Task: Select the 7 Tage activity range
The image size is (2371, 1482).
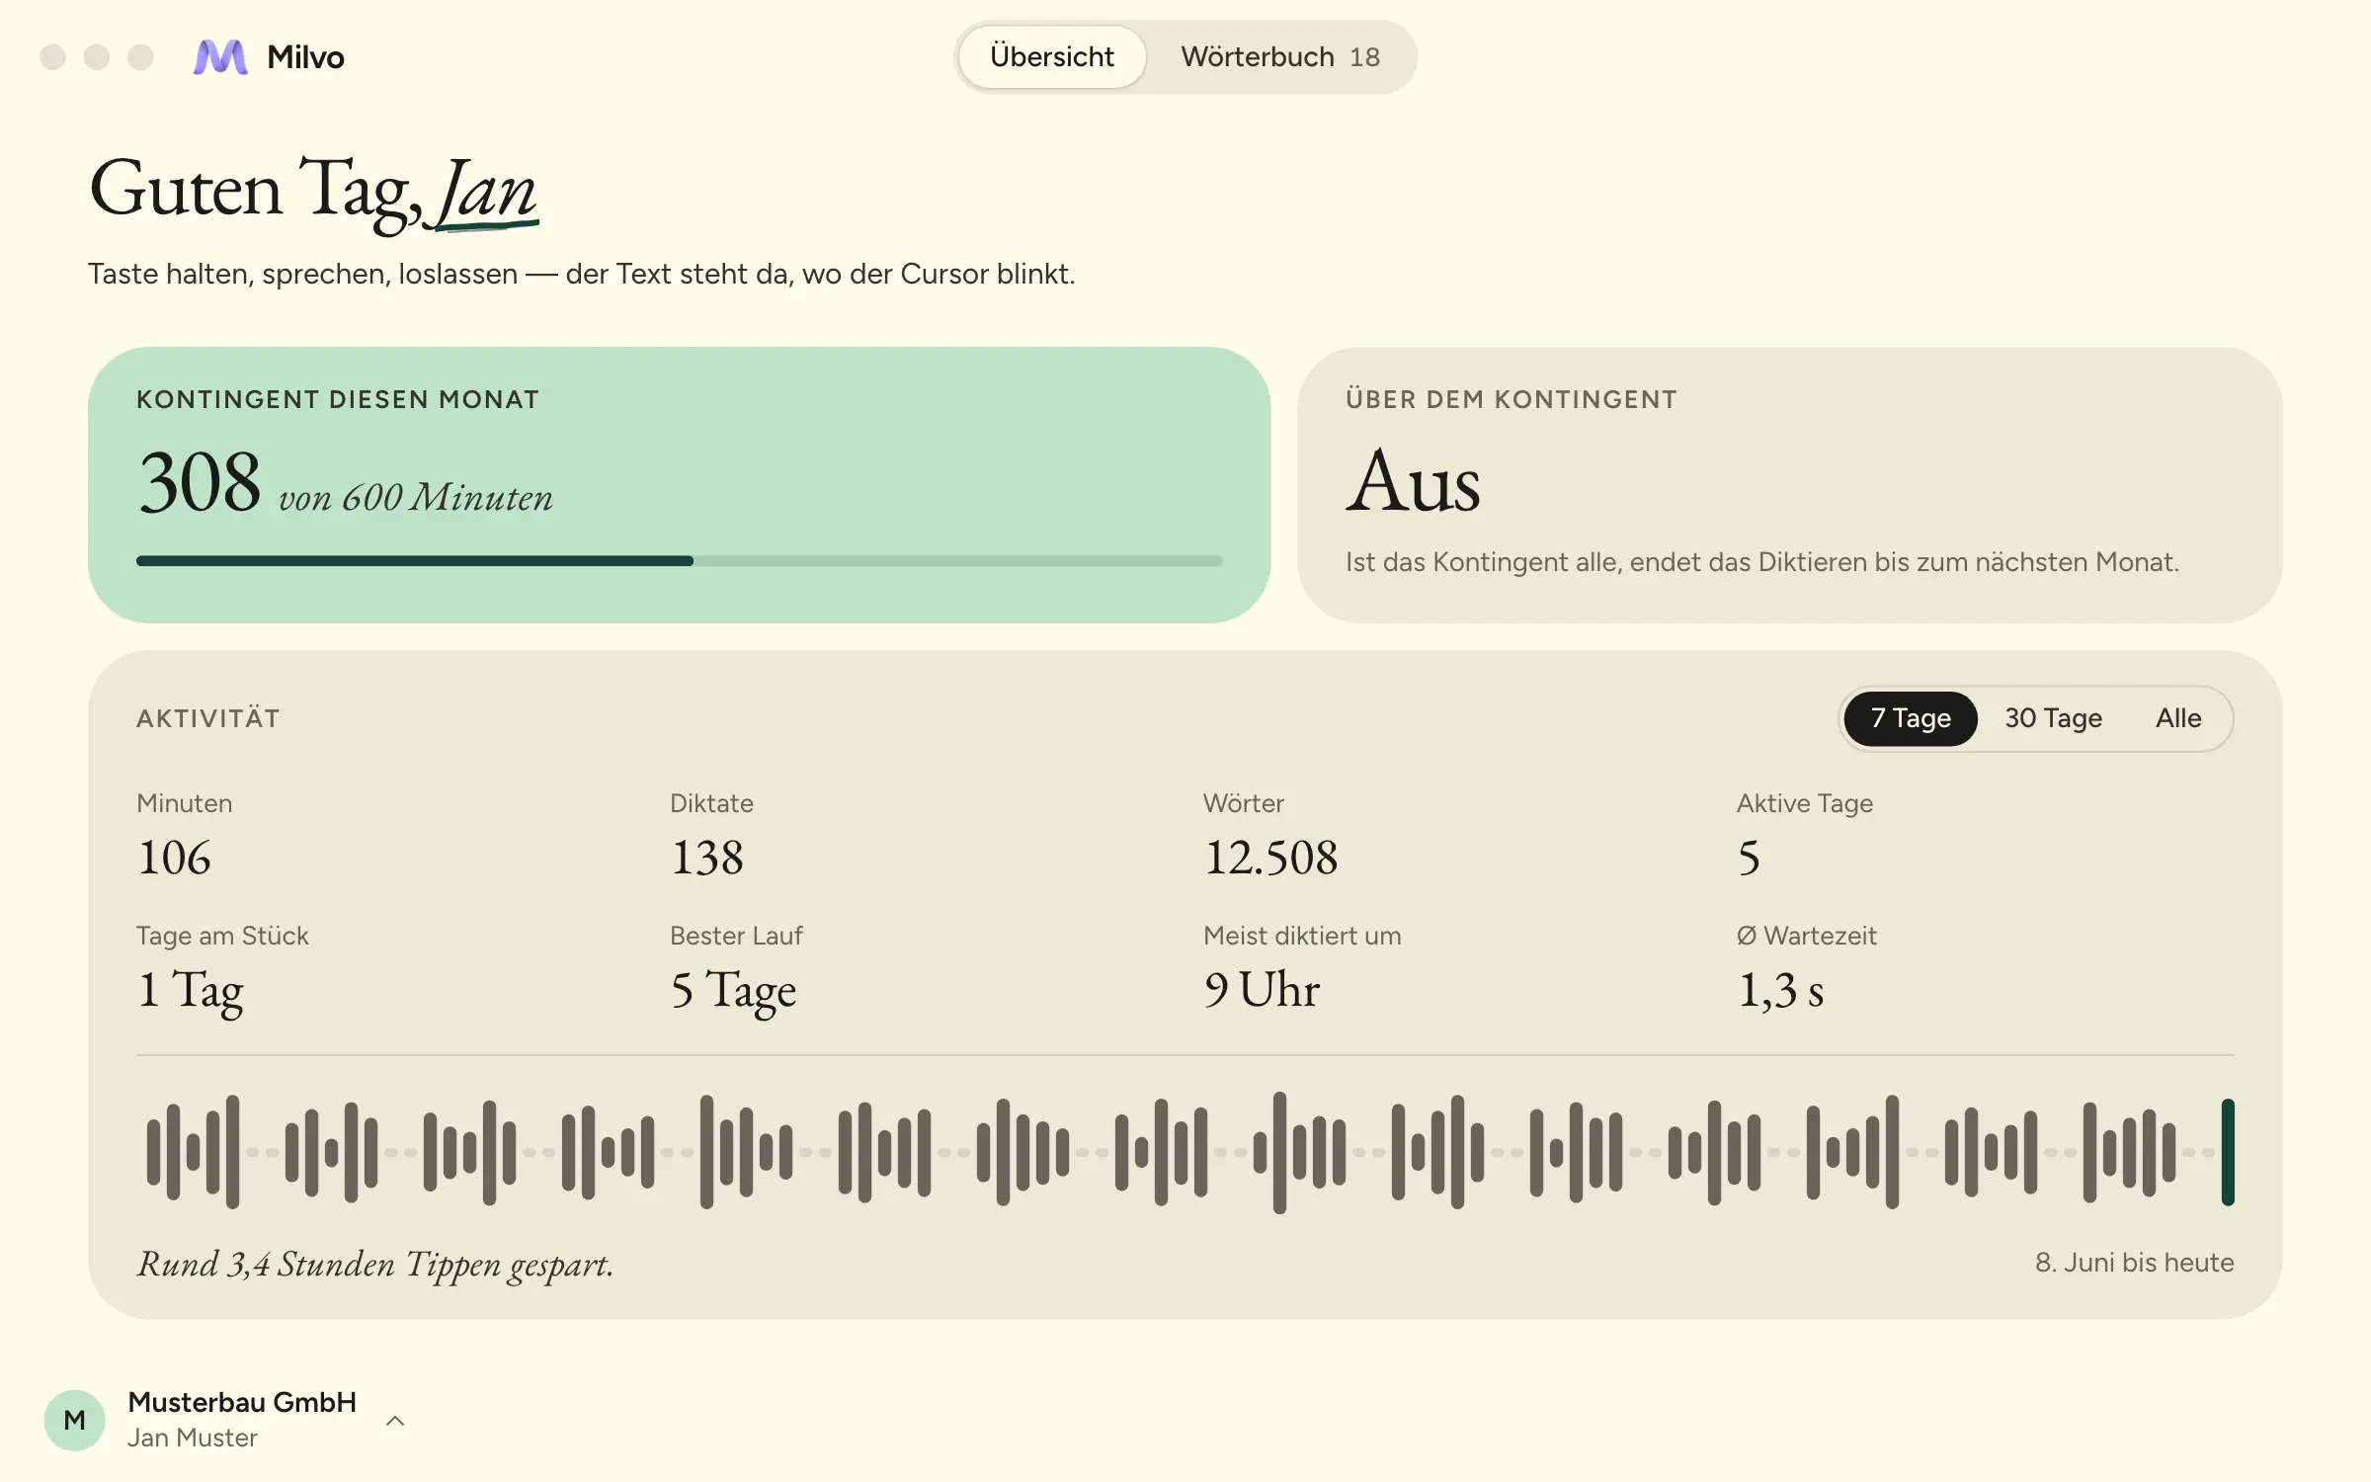Action: [1911, 718]
